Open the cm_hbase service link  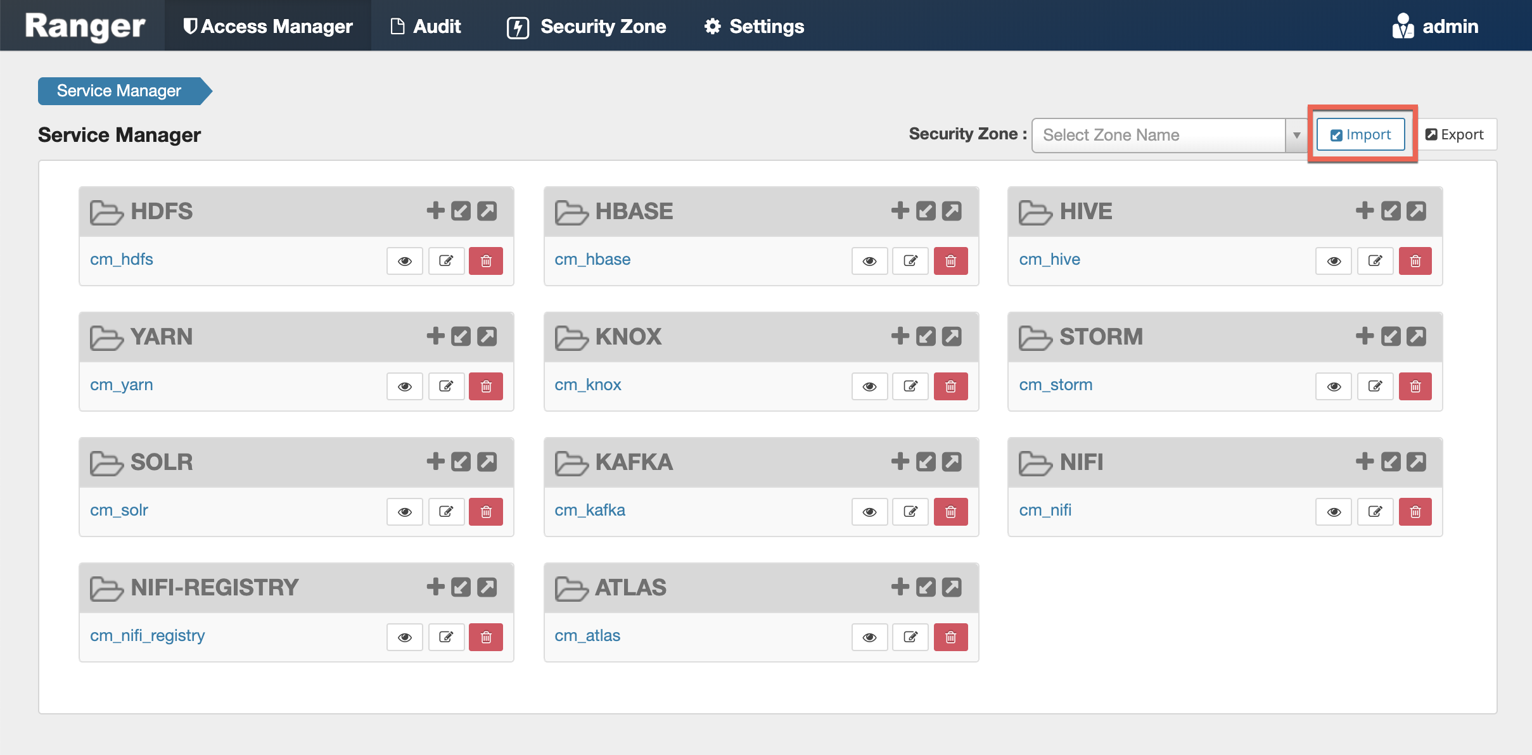592,259
